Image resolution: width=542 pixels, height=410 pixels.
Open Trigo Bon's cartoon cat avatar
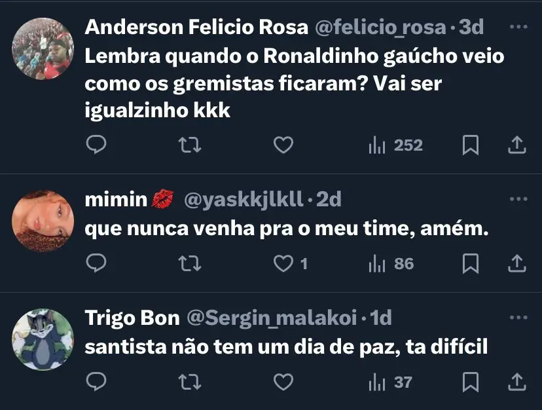click(x=43, y=339)
